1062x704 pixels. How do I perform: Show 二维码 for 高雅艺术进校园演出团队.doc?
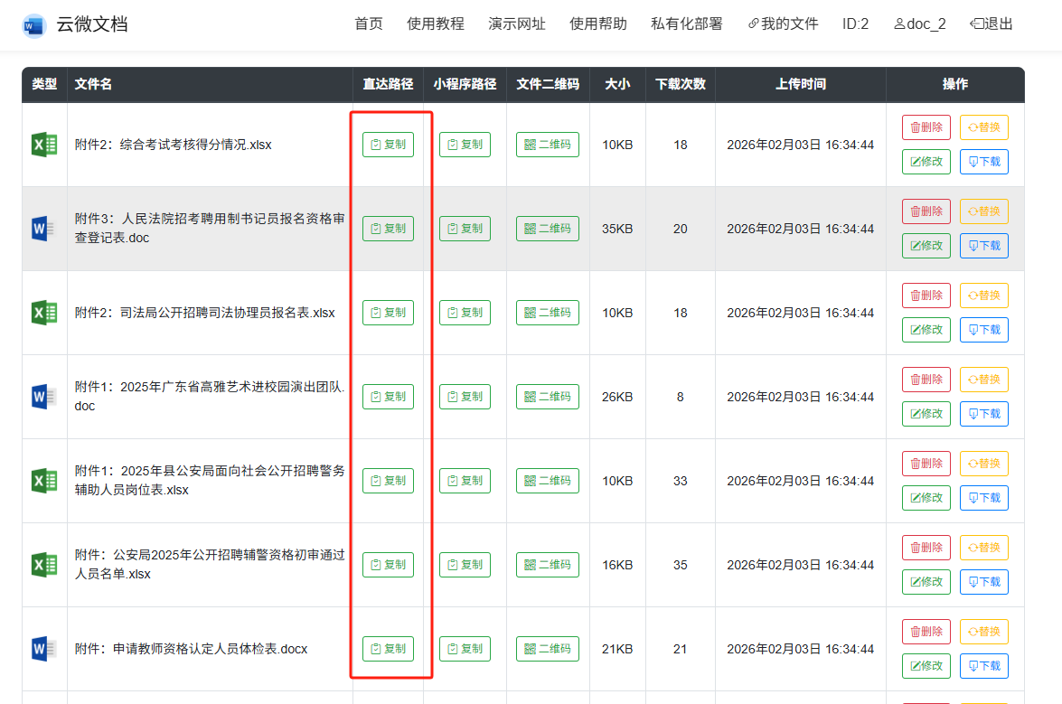coord(548,397)
